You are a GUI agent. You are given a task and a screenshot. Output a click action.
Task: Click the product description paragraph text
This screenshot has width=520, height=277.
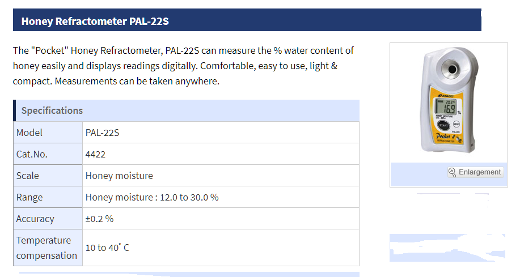(x=183, y=66)
